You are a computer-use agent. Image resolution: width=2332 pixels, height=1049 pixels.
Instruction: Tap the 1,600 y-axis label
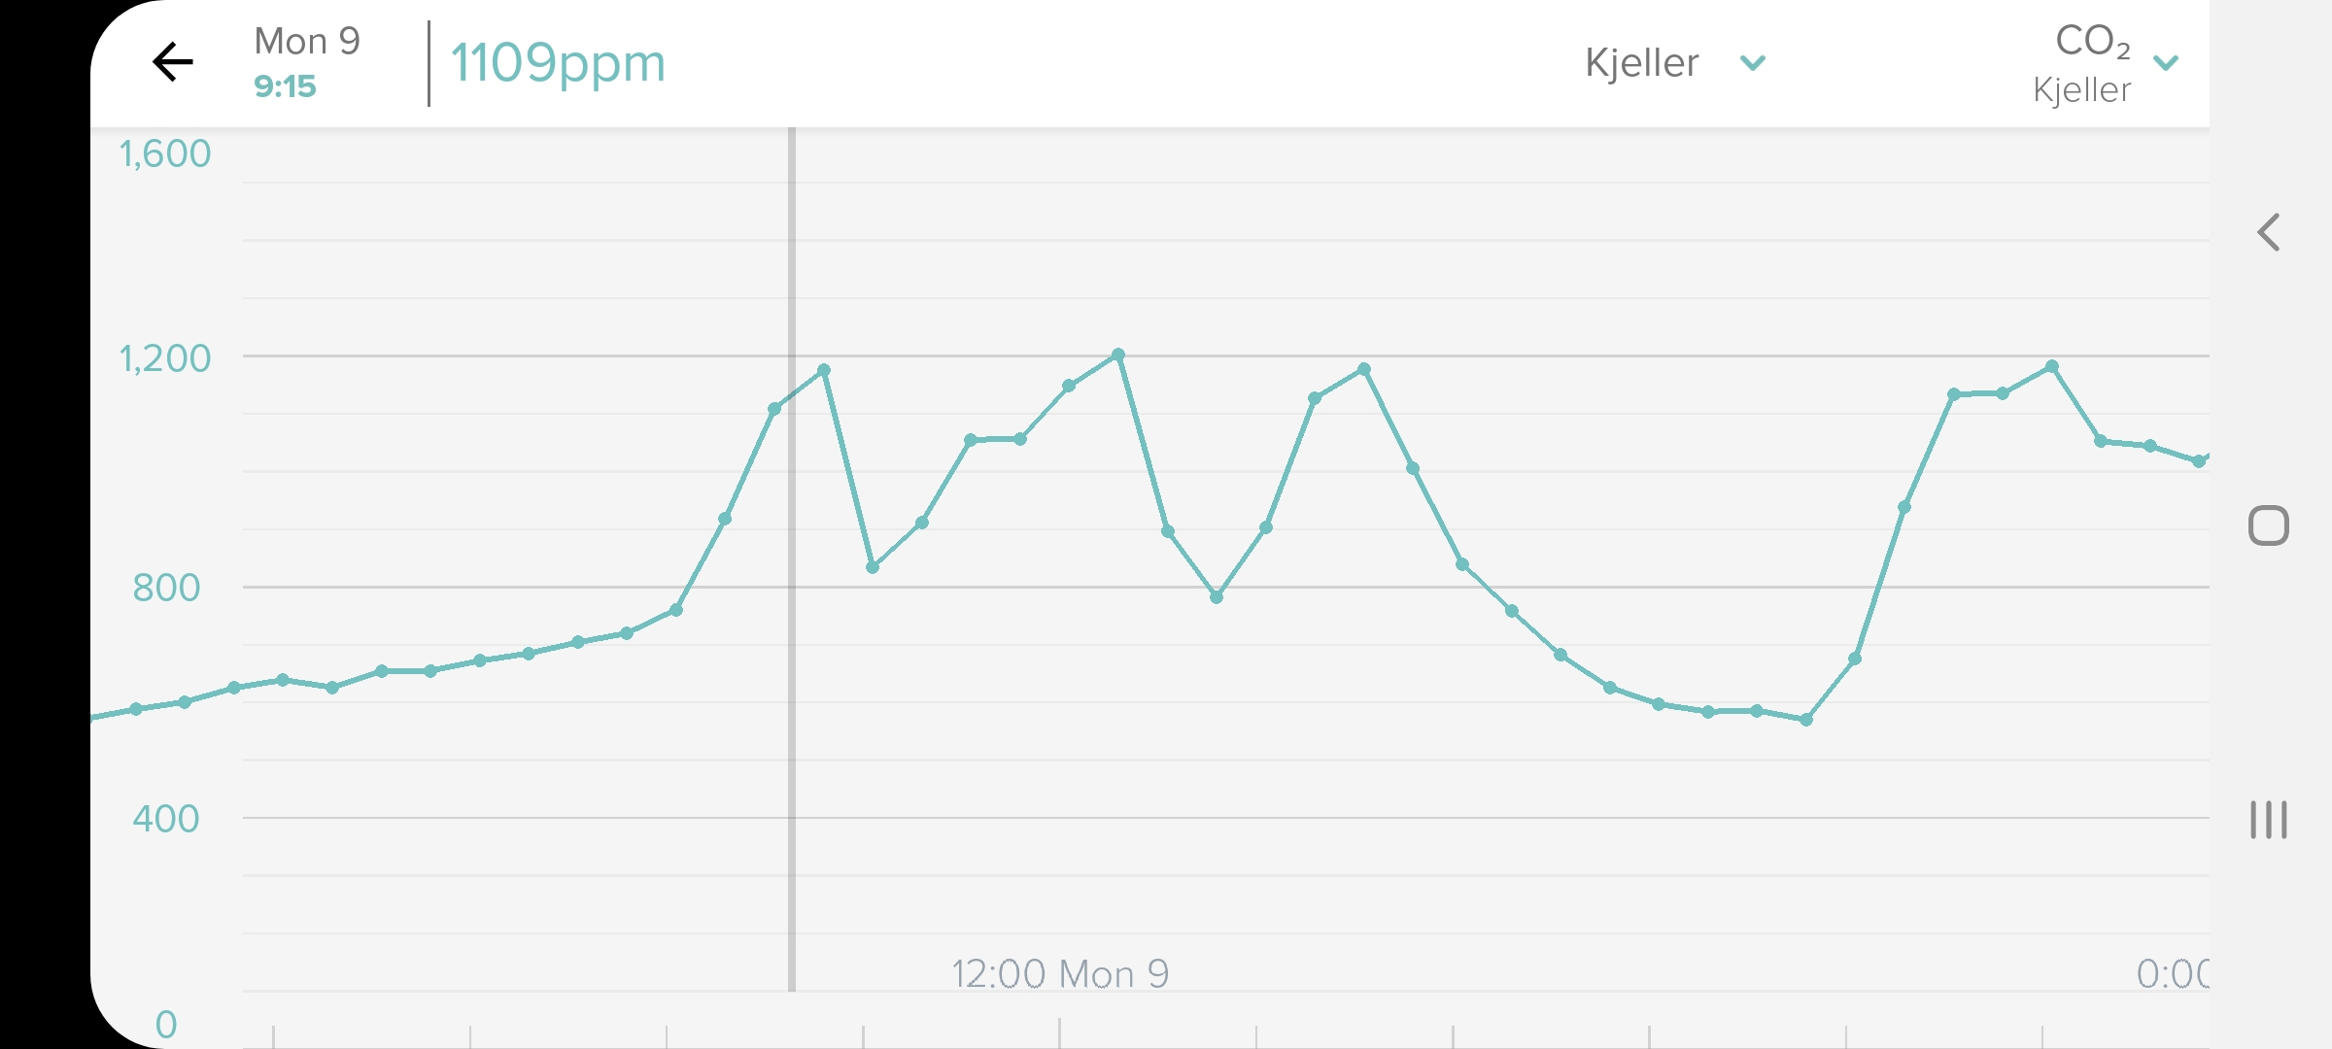164,153
